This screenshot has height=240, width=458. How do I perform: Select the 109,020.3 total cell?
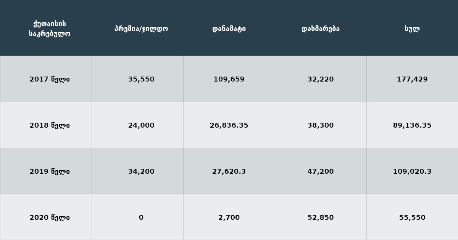412,171
